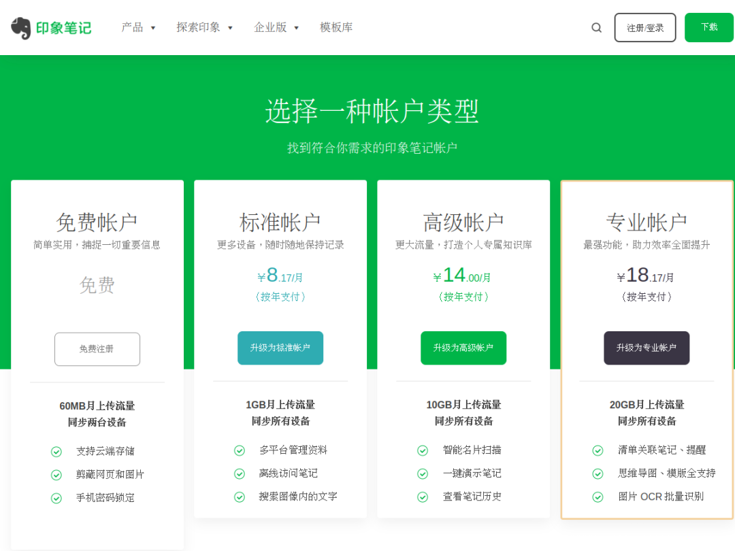Click 更多设备，随时随地保持记录 tagline
The image size is (735, 551).
(280, 245)
